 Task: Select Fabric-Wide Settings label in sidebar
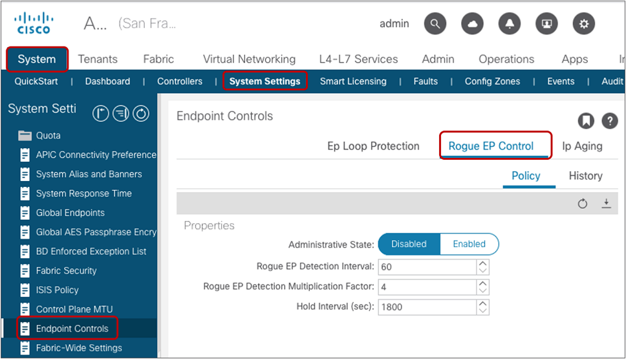tap(79, 348)
